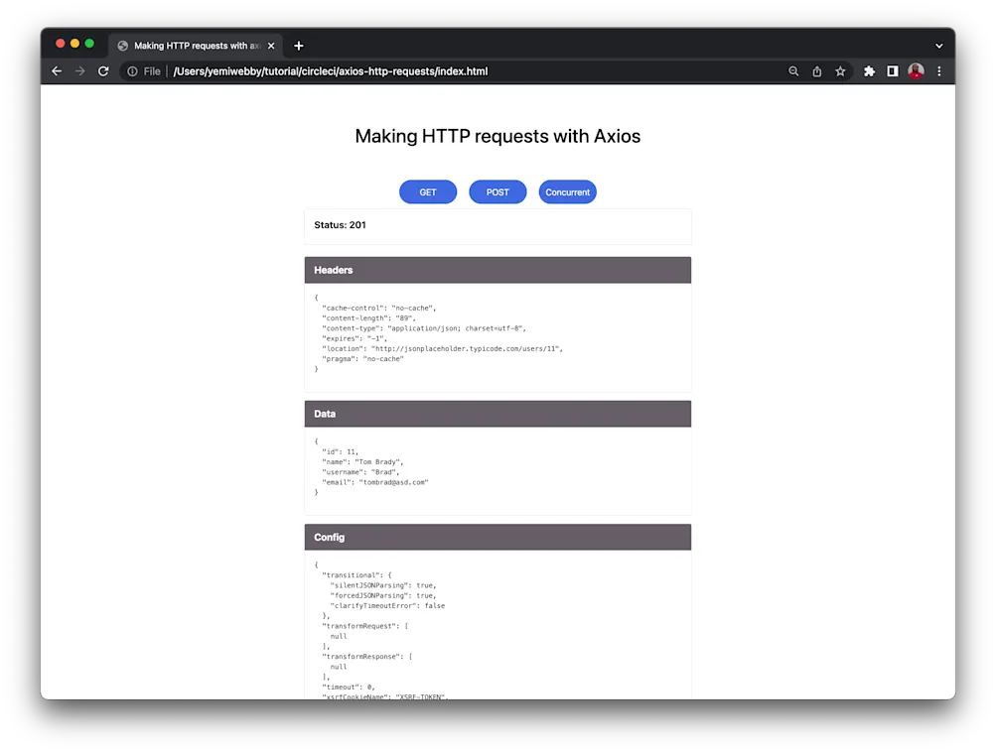Click the Data section title
This screenshot has width=996, height=753.
tap(325, 414)
